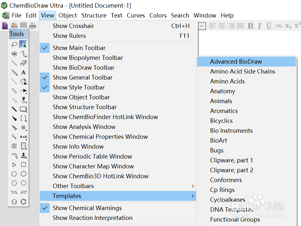Screen dimensions: 301x226
Task: Toggle Show General Toolbar off
Action: (118, 77)
